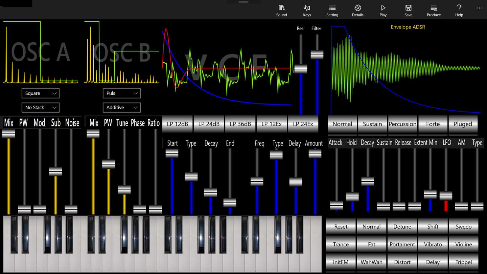Load the Fat preset

[x=372, y=244]
